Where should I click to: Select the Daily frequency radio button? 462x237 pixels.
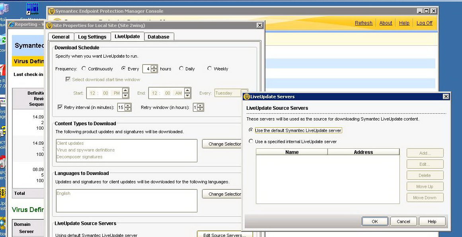pyautogui.click(x=181, y=69)
